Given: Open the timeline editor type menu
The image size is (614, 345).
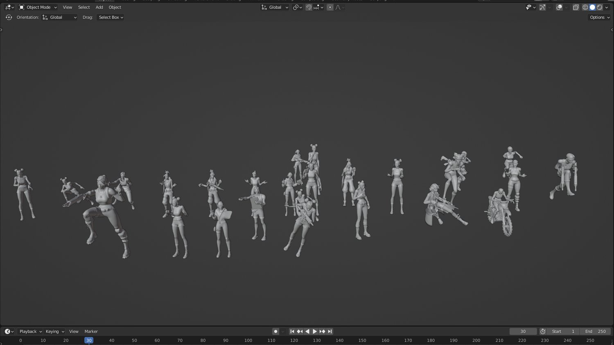Looking at the screenshot, I should (x=9, y=331).
